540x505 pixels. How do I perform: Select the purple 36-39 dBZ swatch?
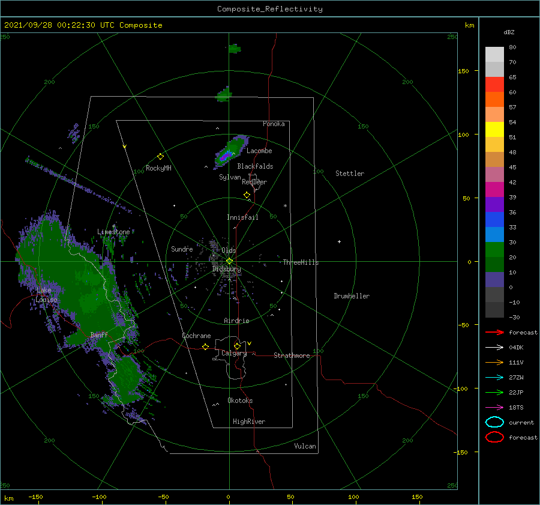[x=494, y=205]
